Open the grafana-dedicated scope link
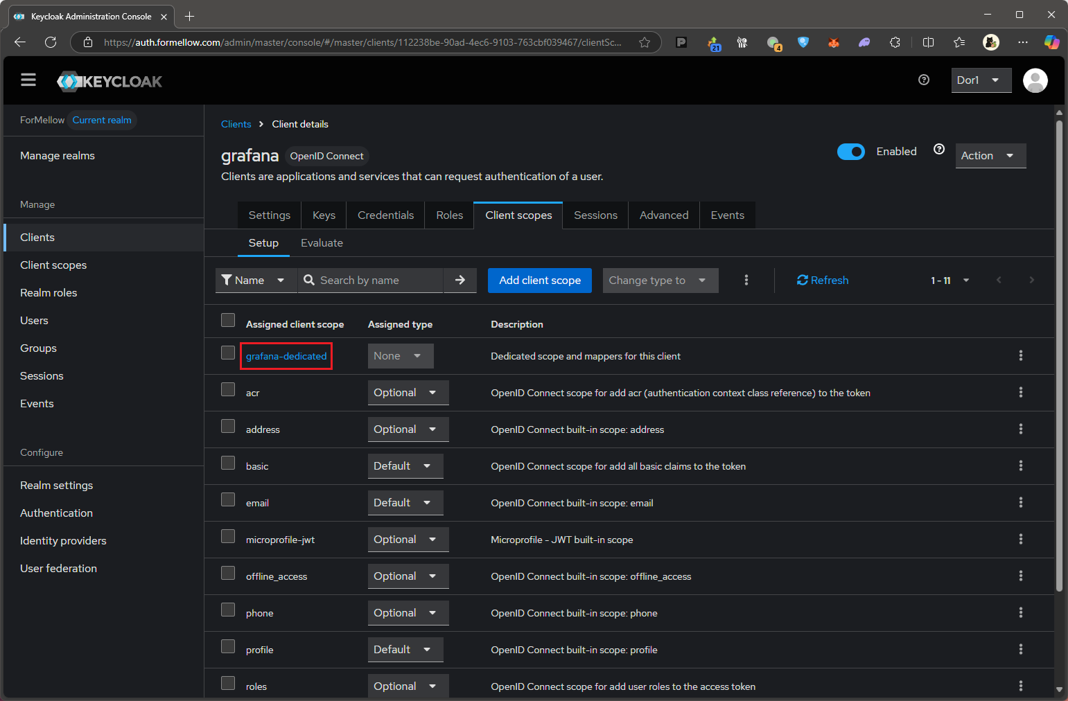 pyautogui.click(x=286, y=356)
